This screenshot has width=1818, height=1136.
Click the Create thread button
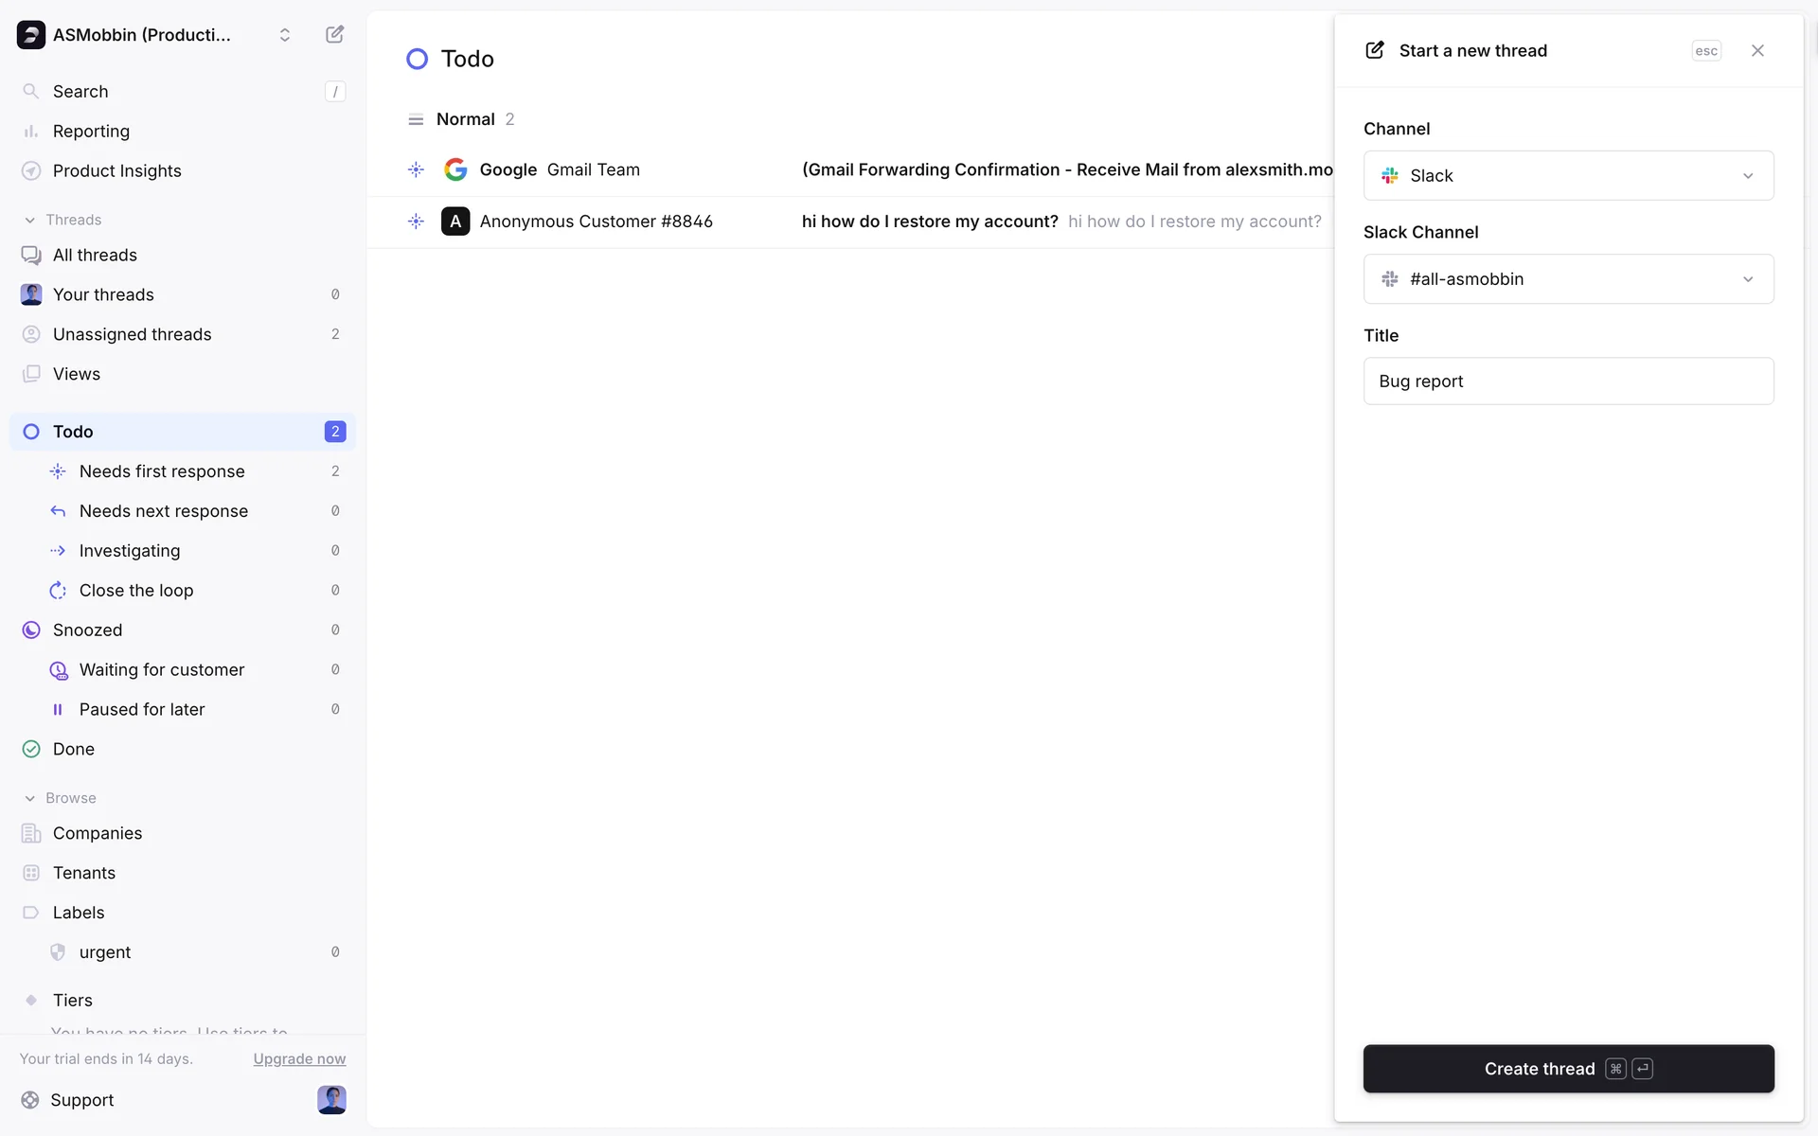[1568, 1069]
